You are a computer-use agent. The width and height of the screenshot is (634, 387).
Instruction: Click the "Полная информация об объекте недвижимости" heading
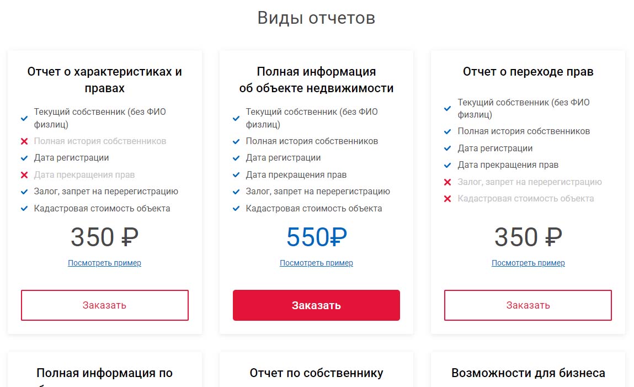point(316,80)
